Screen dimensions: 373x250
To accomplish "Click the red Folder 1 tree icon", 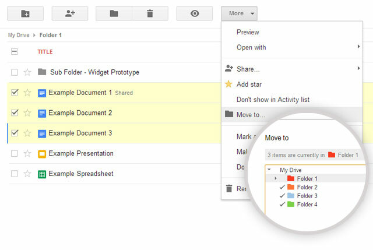I will (291, 178).
